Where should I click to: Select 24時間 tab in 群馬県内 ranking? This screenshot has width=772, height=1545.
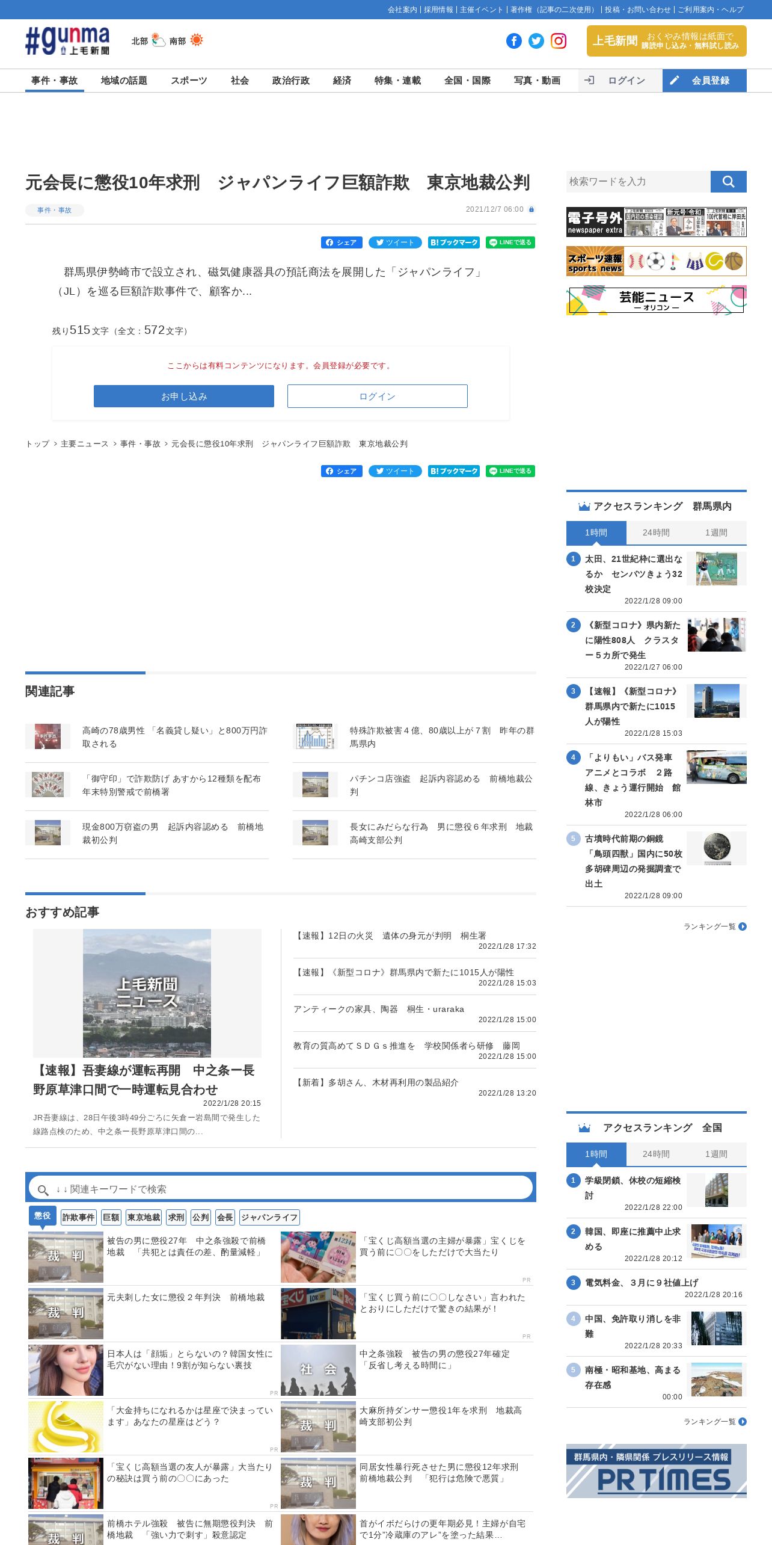coord(656,533)
